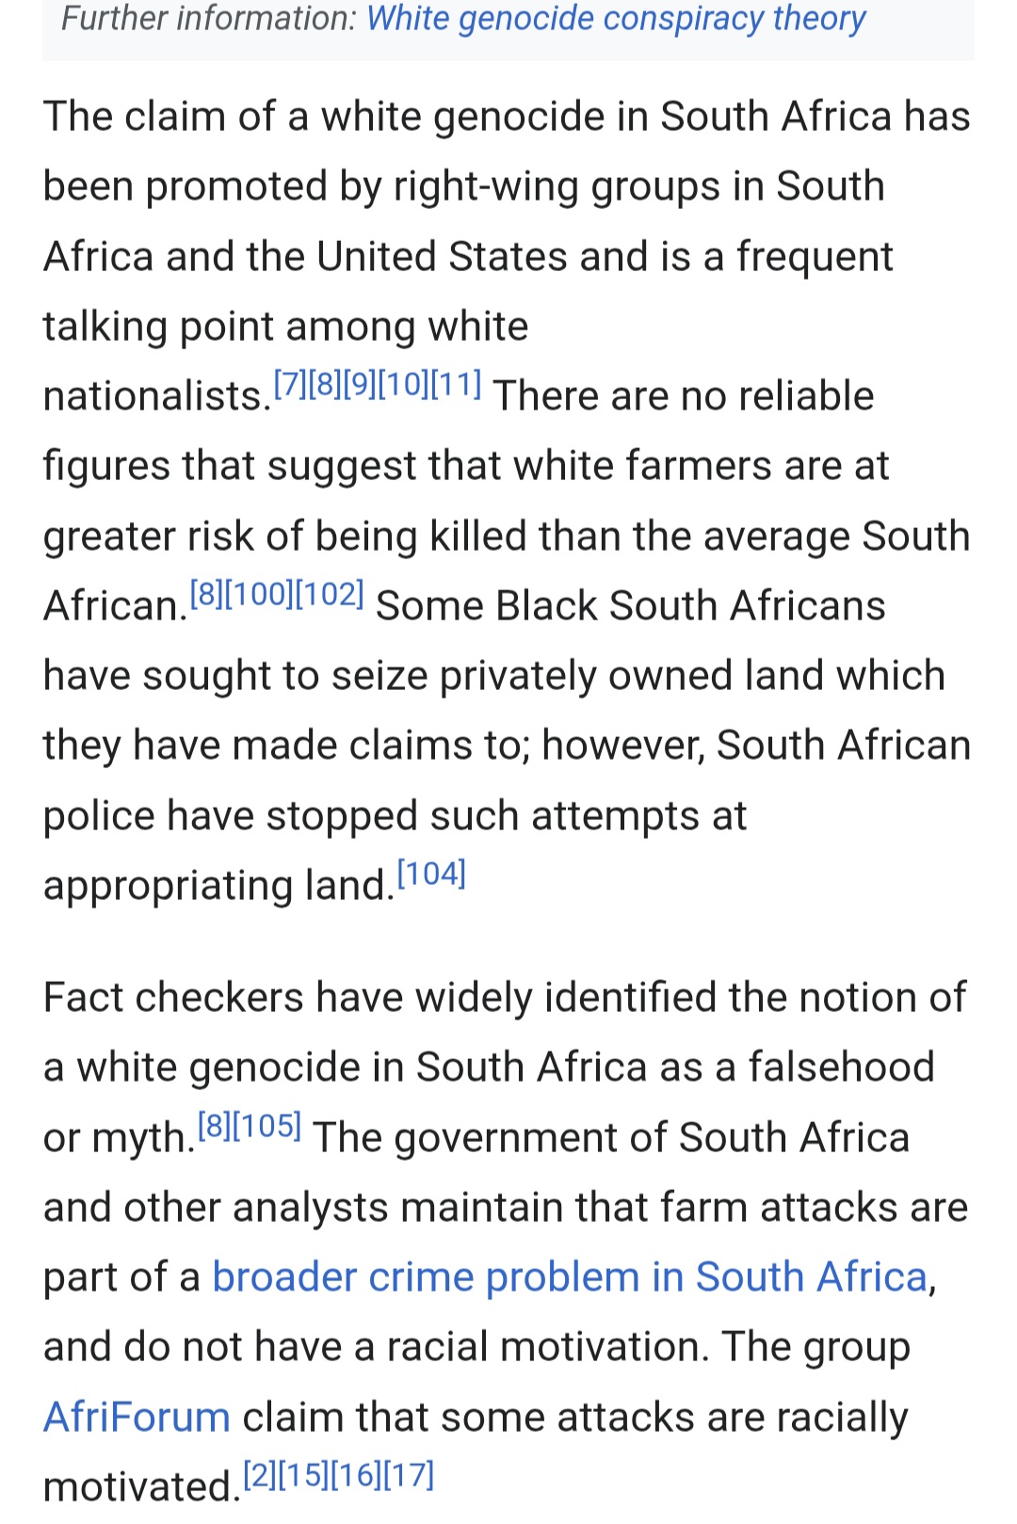The height and width of the screenshot is (1524, 1017).
Task: Open citation [16] reference
Action: point(356,1475)
